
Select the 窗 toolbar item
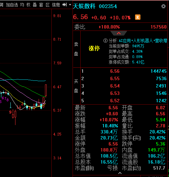(41, 5)
